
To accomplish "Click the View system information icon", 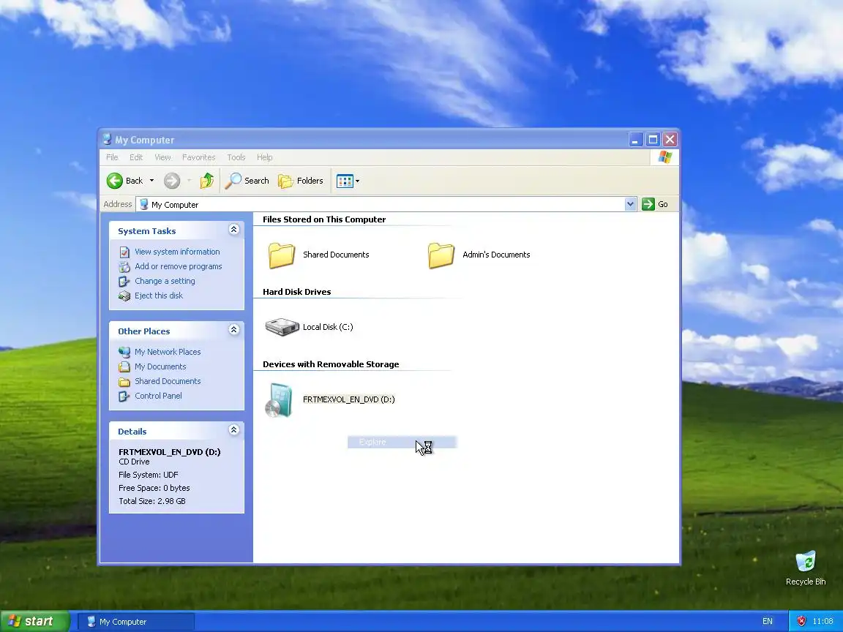I will coord(124,252).
